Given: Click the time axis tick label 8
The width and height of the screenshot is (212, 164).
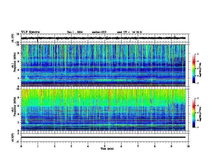Looking at the screenshot, I should (155, 146).
